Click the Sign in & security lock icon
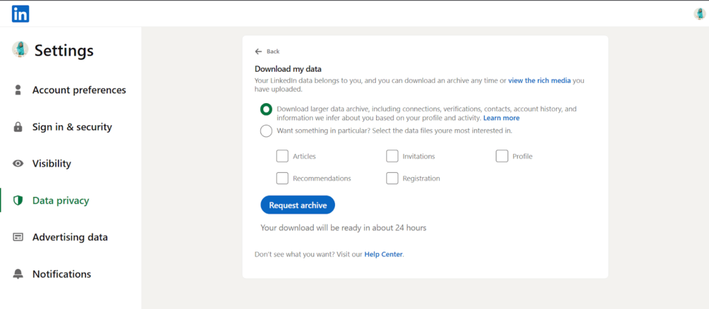Screen dimensions: 709x309 click(x=18, y=127)
